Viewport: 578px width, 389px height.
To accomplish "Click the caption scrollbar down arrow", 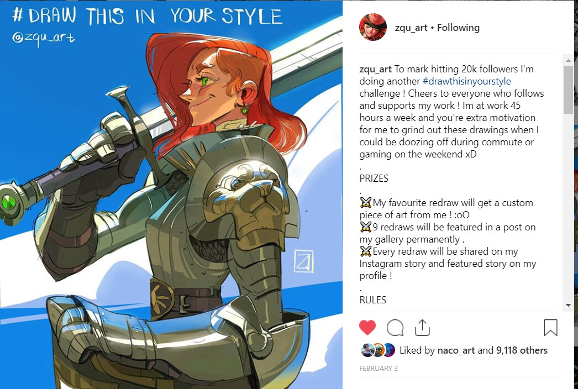I will click(568, 306).
